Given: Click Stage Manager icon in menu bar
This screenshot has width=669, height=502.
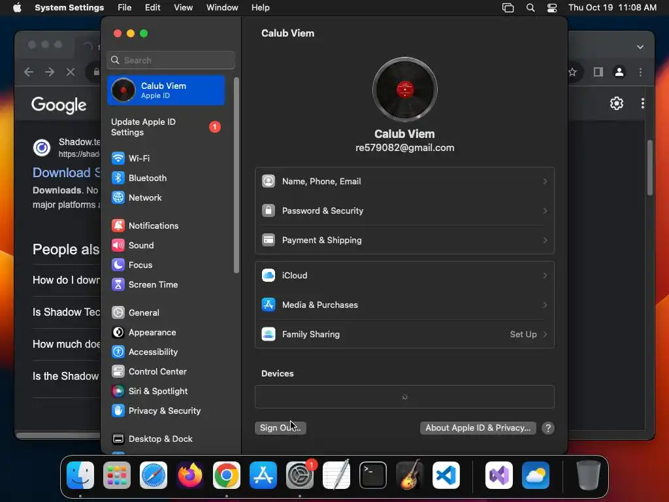Looking at the screenshot, I should pyautogui.click(x=508, y=8).
